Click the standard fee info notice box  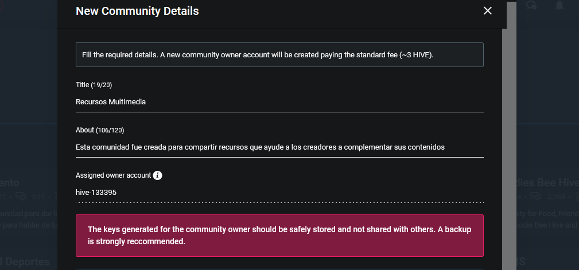279,54
